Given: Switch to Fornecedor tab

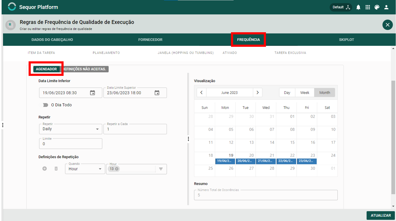Looking at the screenshot, I should pyautogui.click(x=150, y=40).
